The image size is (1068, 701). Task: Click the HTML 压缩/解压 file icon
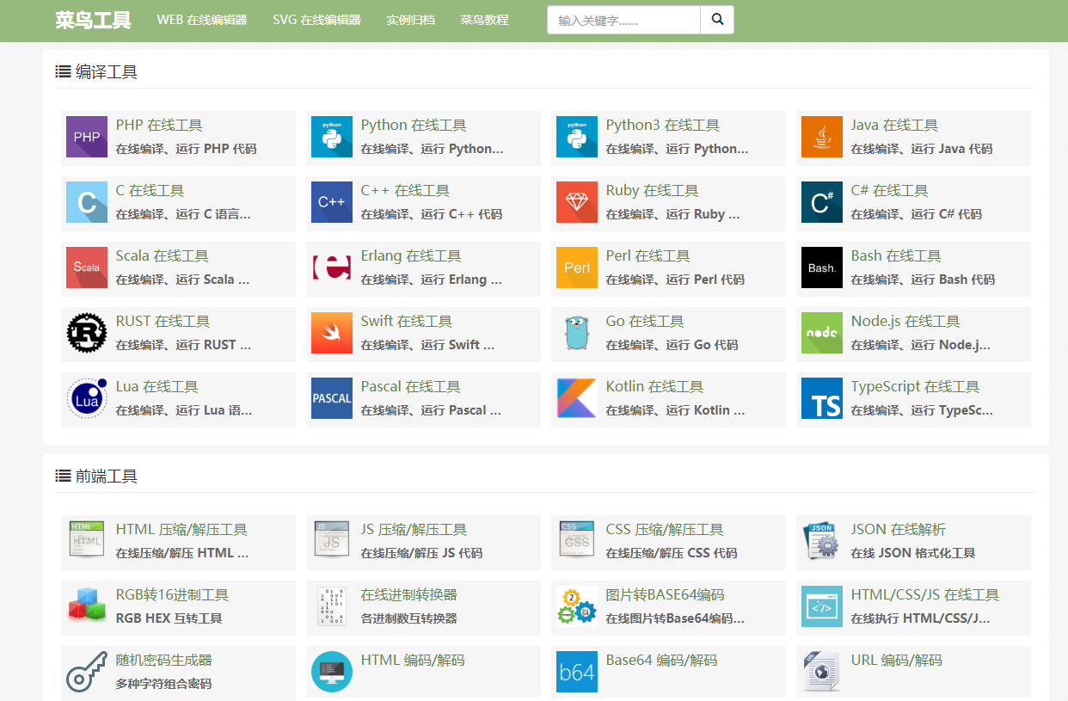pos(87,541)
